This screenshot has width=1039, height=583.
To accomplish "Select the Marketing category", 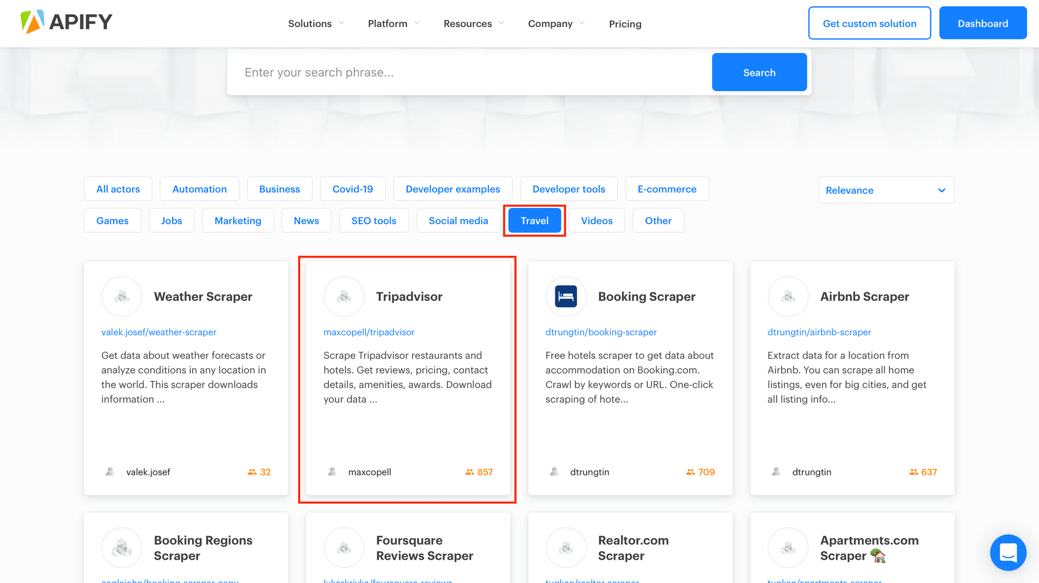I will (238, 221).
